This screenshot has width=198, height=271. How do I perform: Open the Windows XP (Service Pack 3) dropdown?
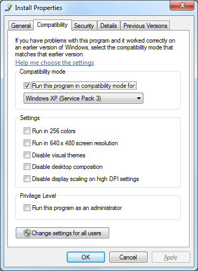84,98
